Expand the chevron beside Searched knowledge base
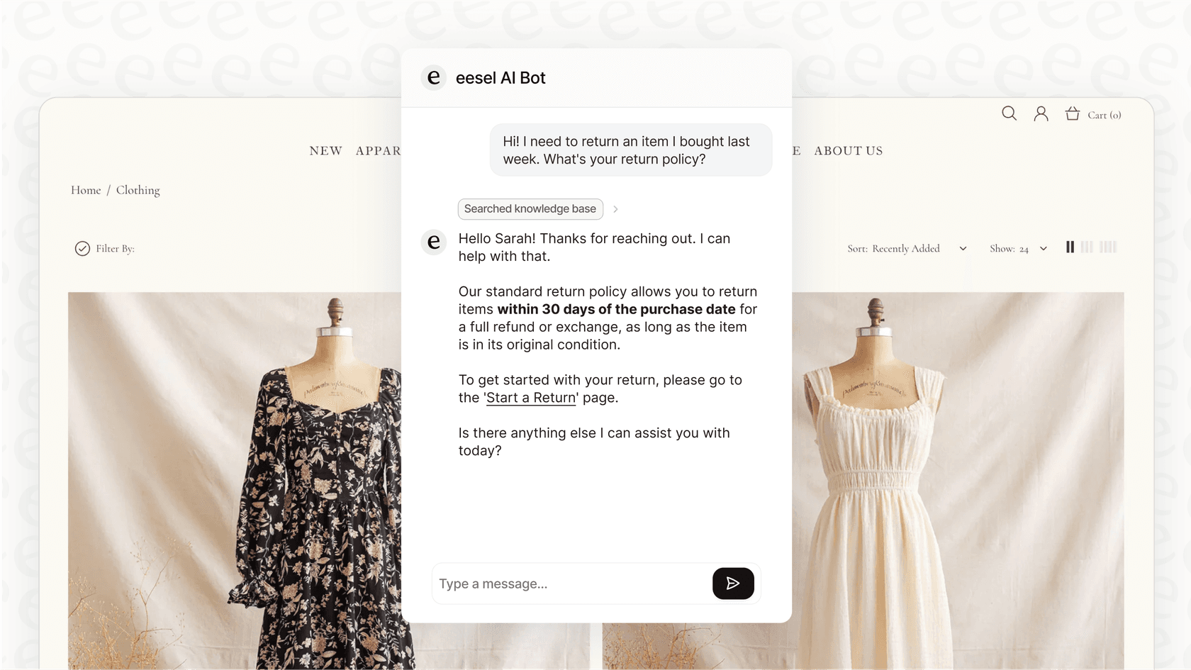This screenshot has width=1191, height=670. click(615, 209)
